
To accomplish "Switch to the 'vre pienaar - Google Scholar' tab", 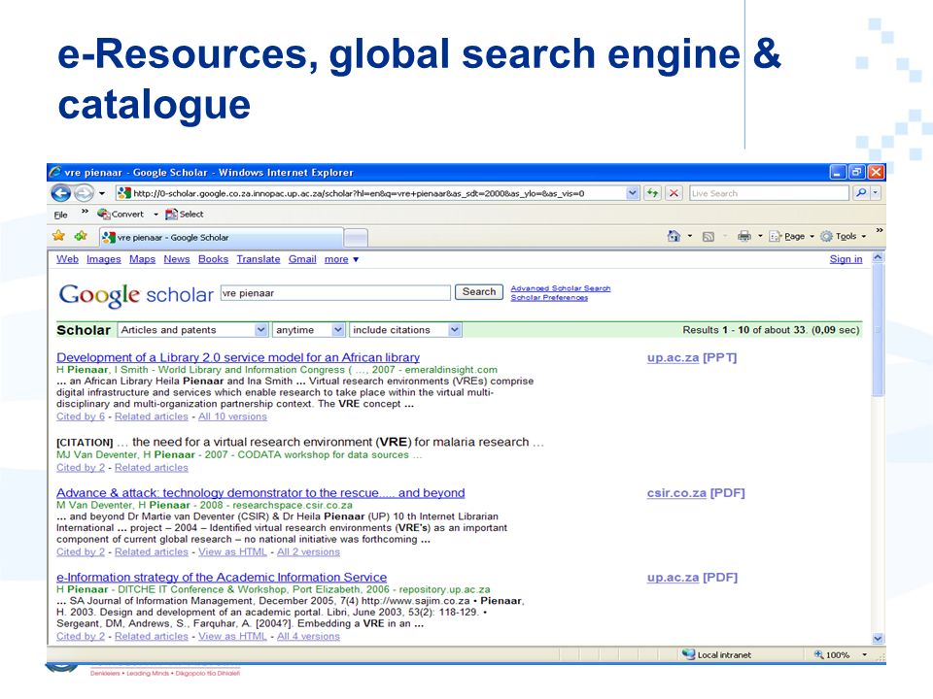I will tap(222, 237).
